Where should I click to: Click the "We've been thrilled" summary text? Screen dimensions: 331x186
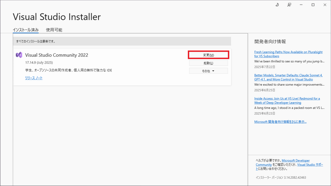pyautogui.click(x=289, y=61)
